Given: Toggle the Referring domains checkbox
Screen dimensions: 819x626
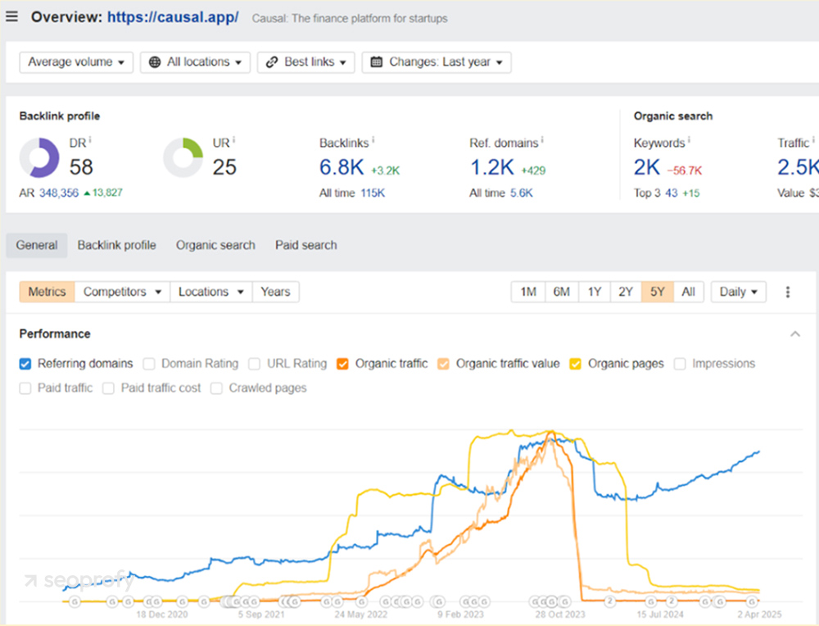Looking at the screenshot, I should click(25, 364).
